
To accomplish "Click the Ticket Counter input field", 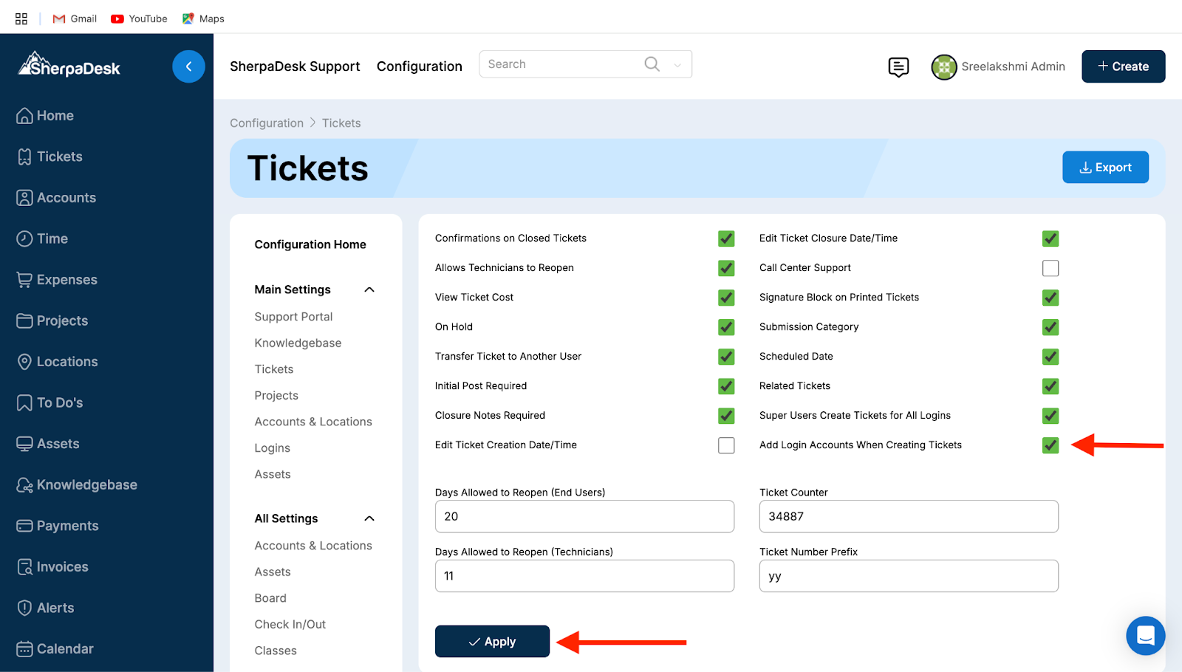I will click(908, 517).
